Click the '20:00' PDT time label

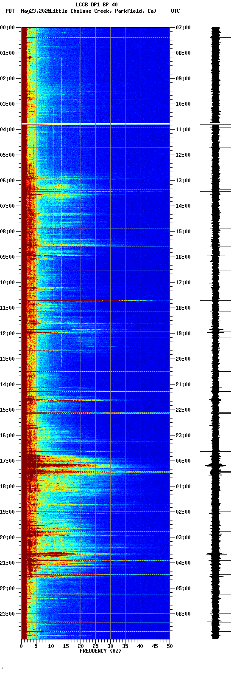click(7, 537)
